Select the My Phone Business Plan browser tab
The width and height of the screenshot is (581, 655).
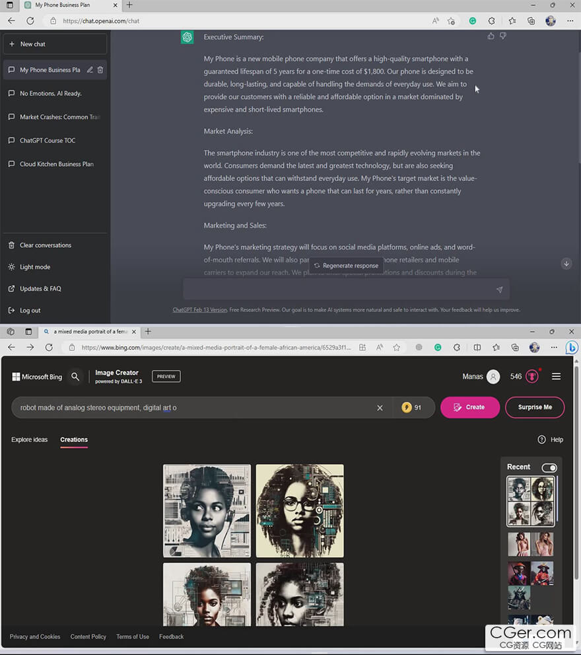pos(71,5)
